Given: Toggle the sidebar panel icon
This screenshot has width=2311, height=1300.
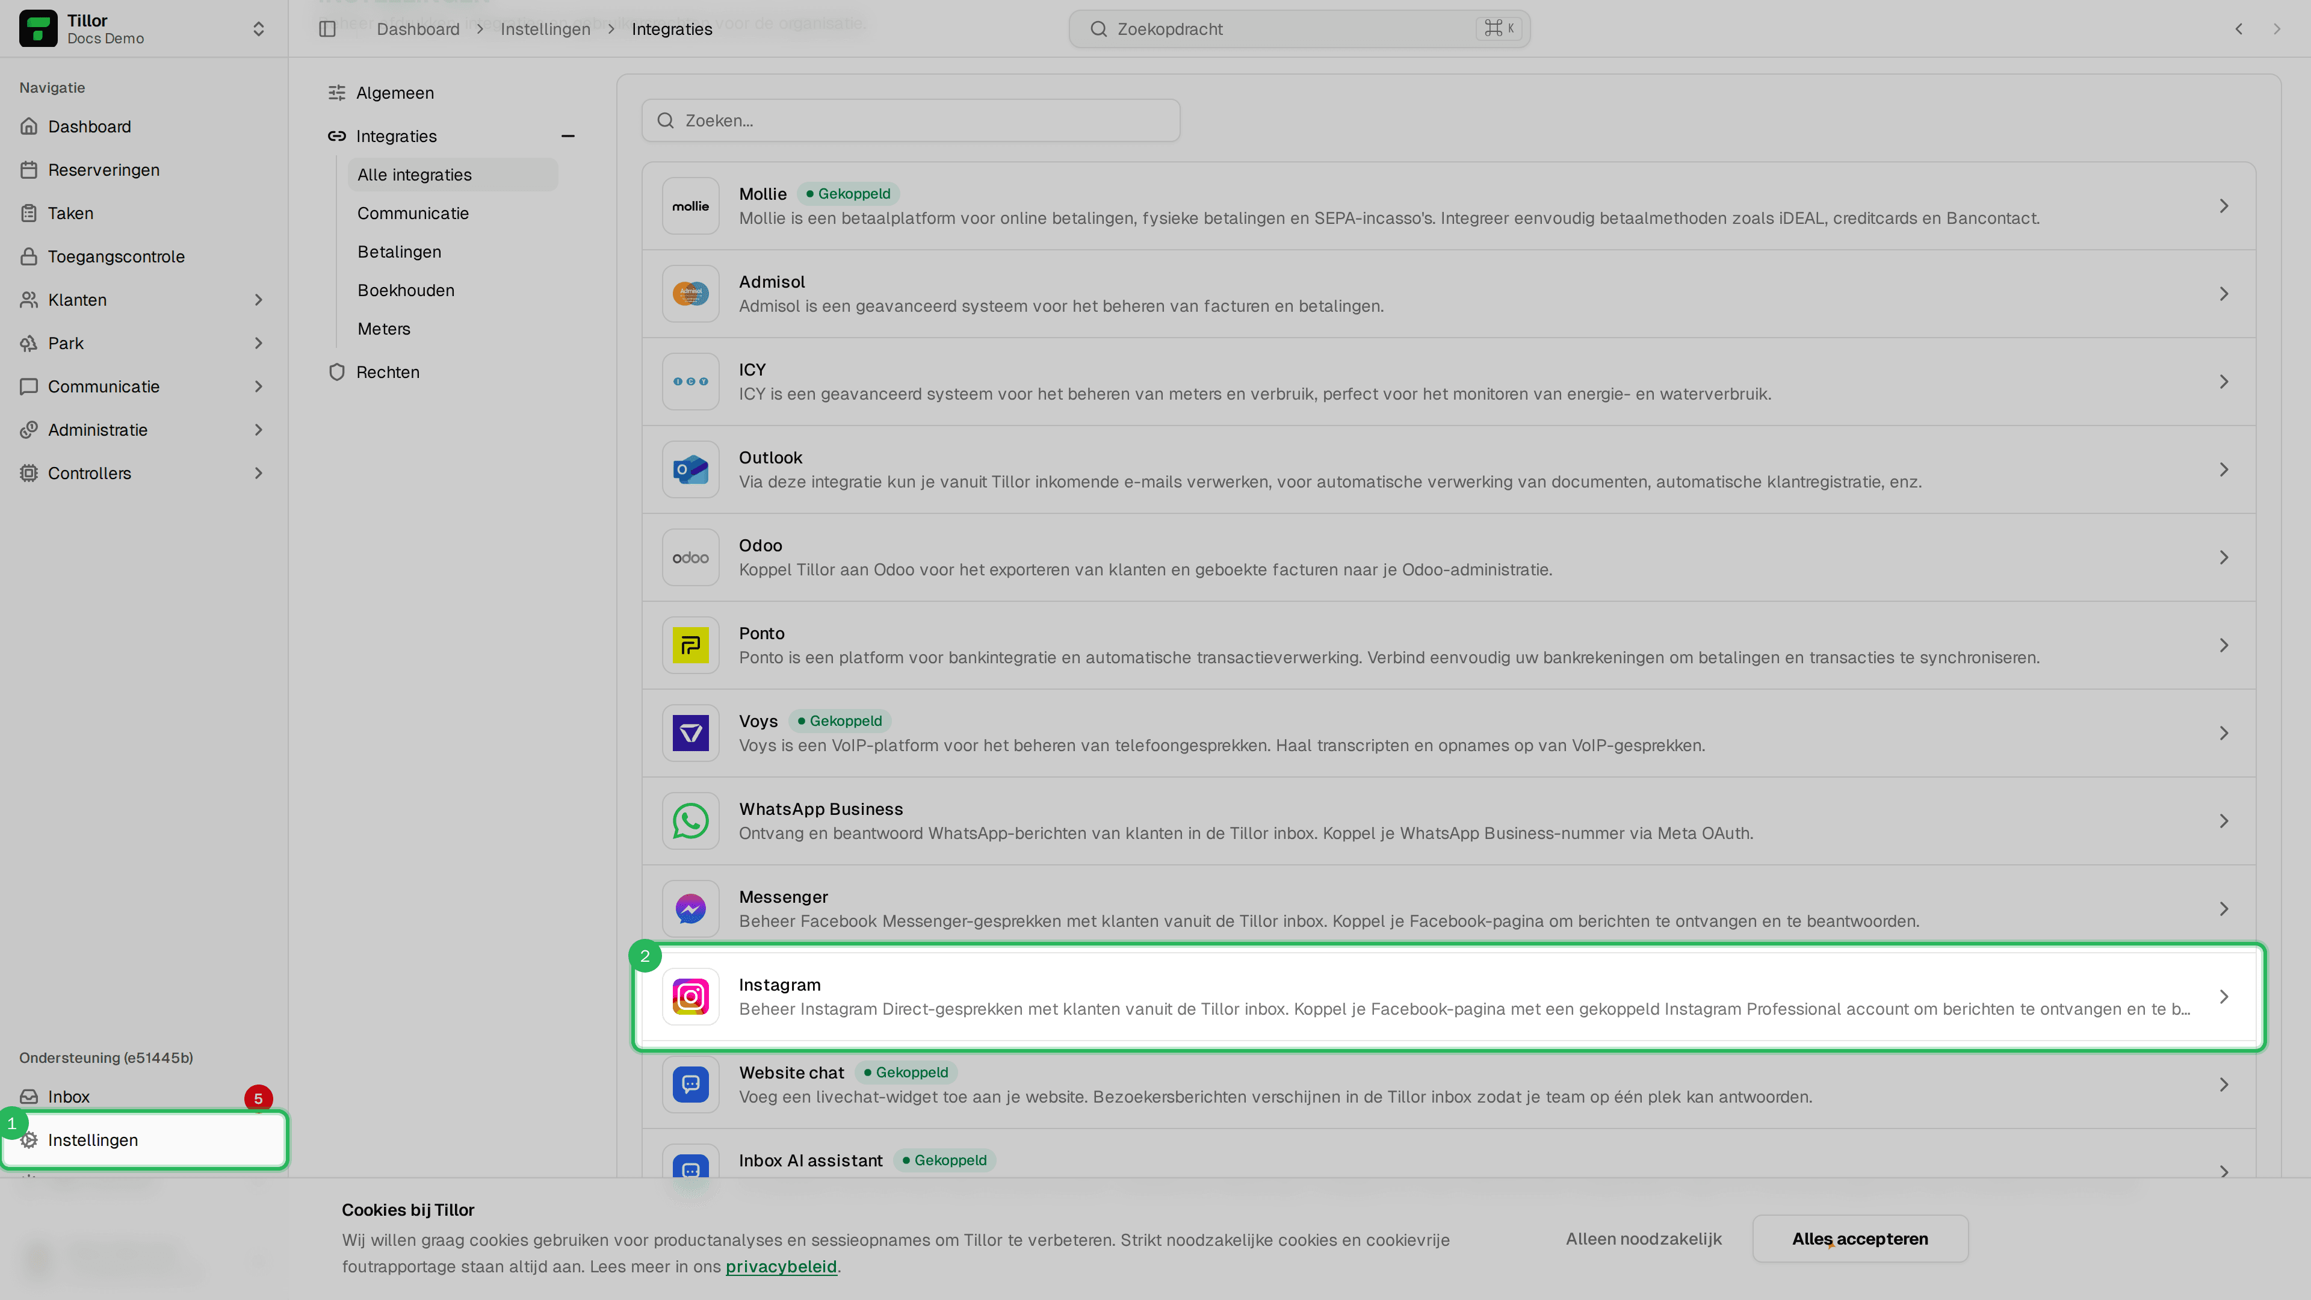Looking at the screenshot, I should click(x=327, y=29).
